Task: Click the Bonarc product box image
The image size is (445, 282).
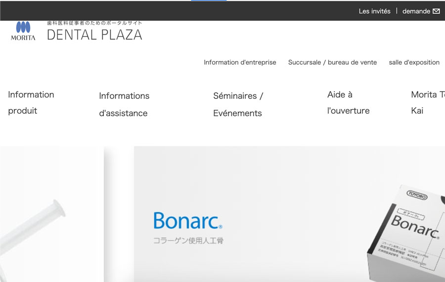Action: 406,233
